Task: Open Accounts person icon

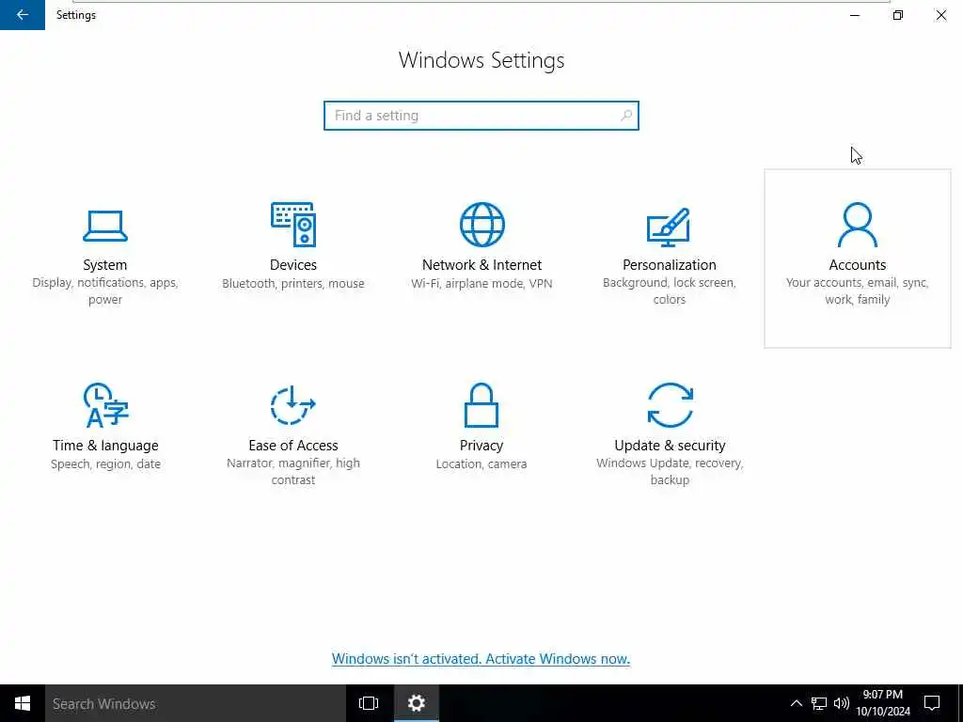Action: [x=858, y=225]
